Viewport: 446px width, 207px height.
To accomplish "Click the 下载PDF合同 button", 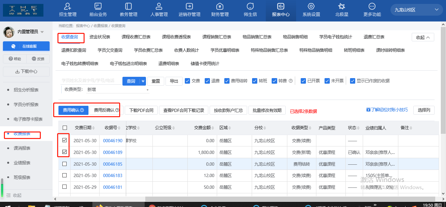I will [141, 110].
